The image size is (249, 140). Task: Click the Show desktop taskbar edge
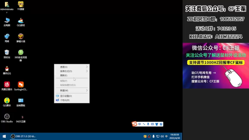coord(181,136)
